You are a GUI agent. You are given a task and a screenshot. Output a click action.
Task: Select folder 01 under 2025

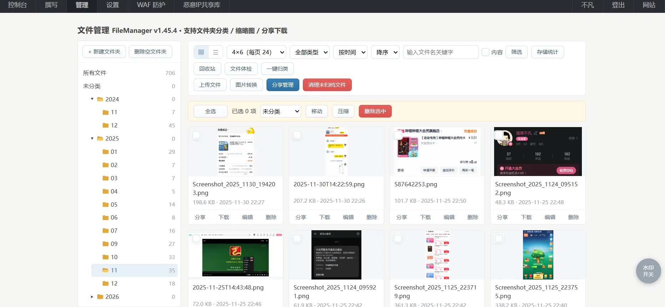tap(134, 152)
